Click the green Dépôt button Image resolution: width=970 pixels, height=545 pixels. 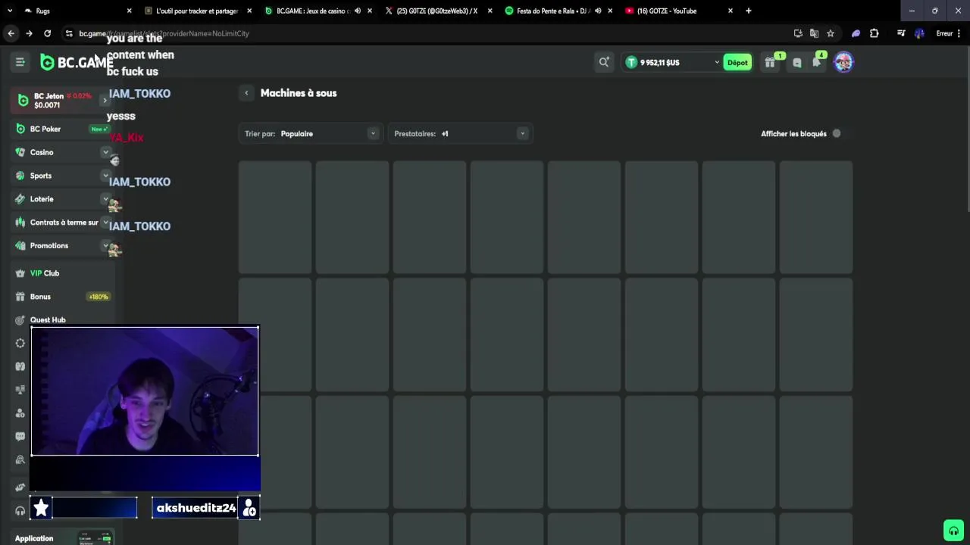[737, 63]
